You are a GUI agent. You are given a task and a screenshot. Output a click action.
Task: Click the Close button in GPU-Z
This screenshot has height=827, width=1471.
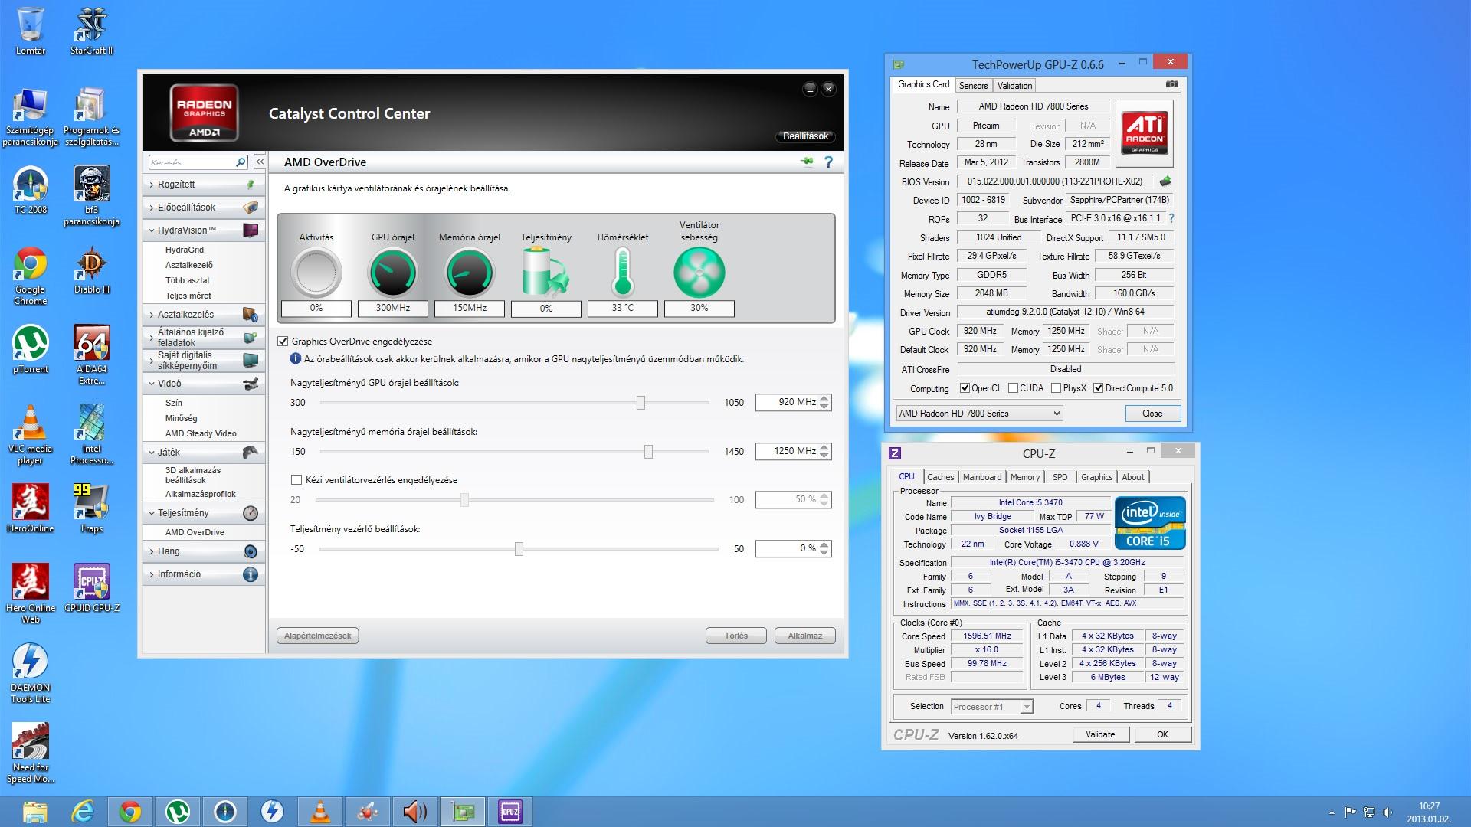[1152, 413]
